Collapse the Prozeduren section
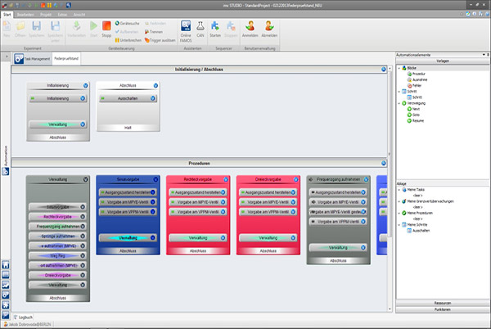Screen dimensions: 491x329 (x=384, y=163)
